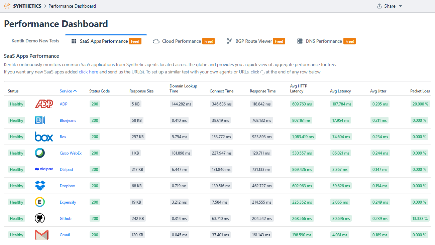Viewport: 435px width, 245px height.
Task: Click the Bluejeans logo
Action: click(40, 120)
